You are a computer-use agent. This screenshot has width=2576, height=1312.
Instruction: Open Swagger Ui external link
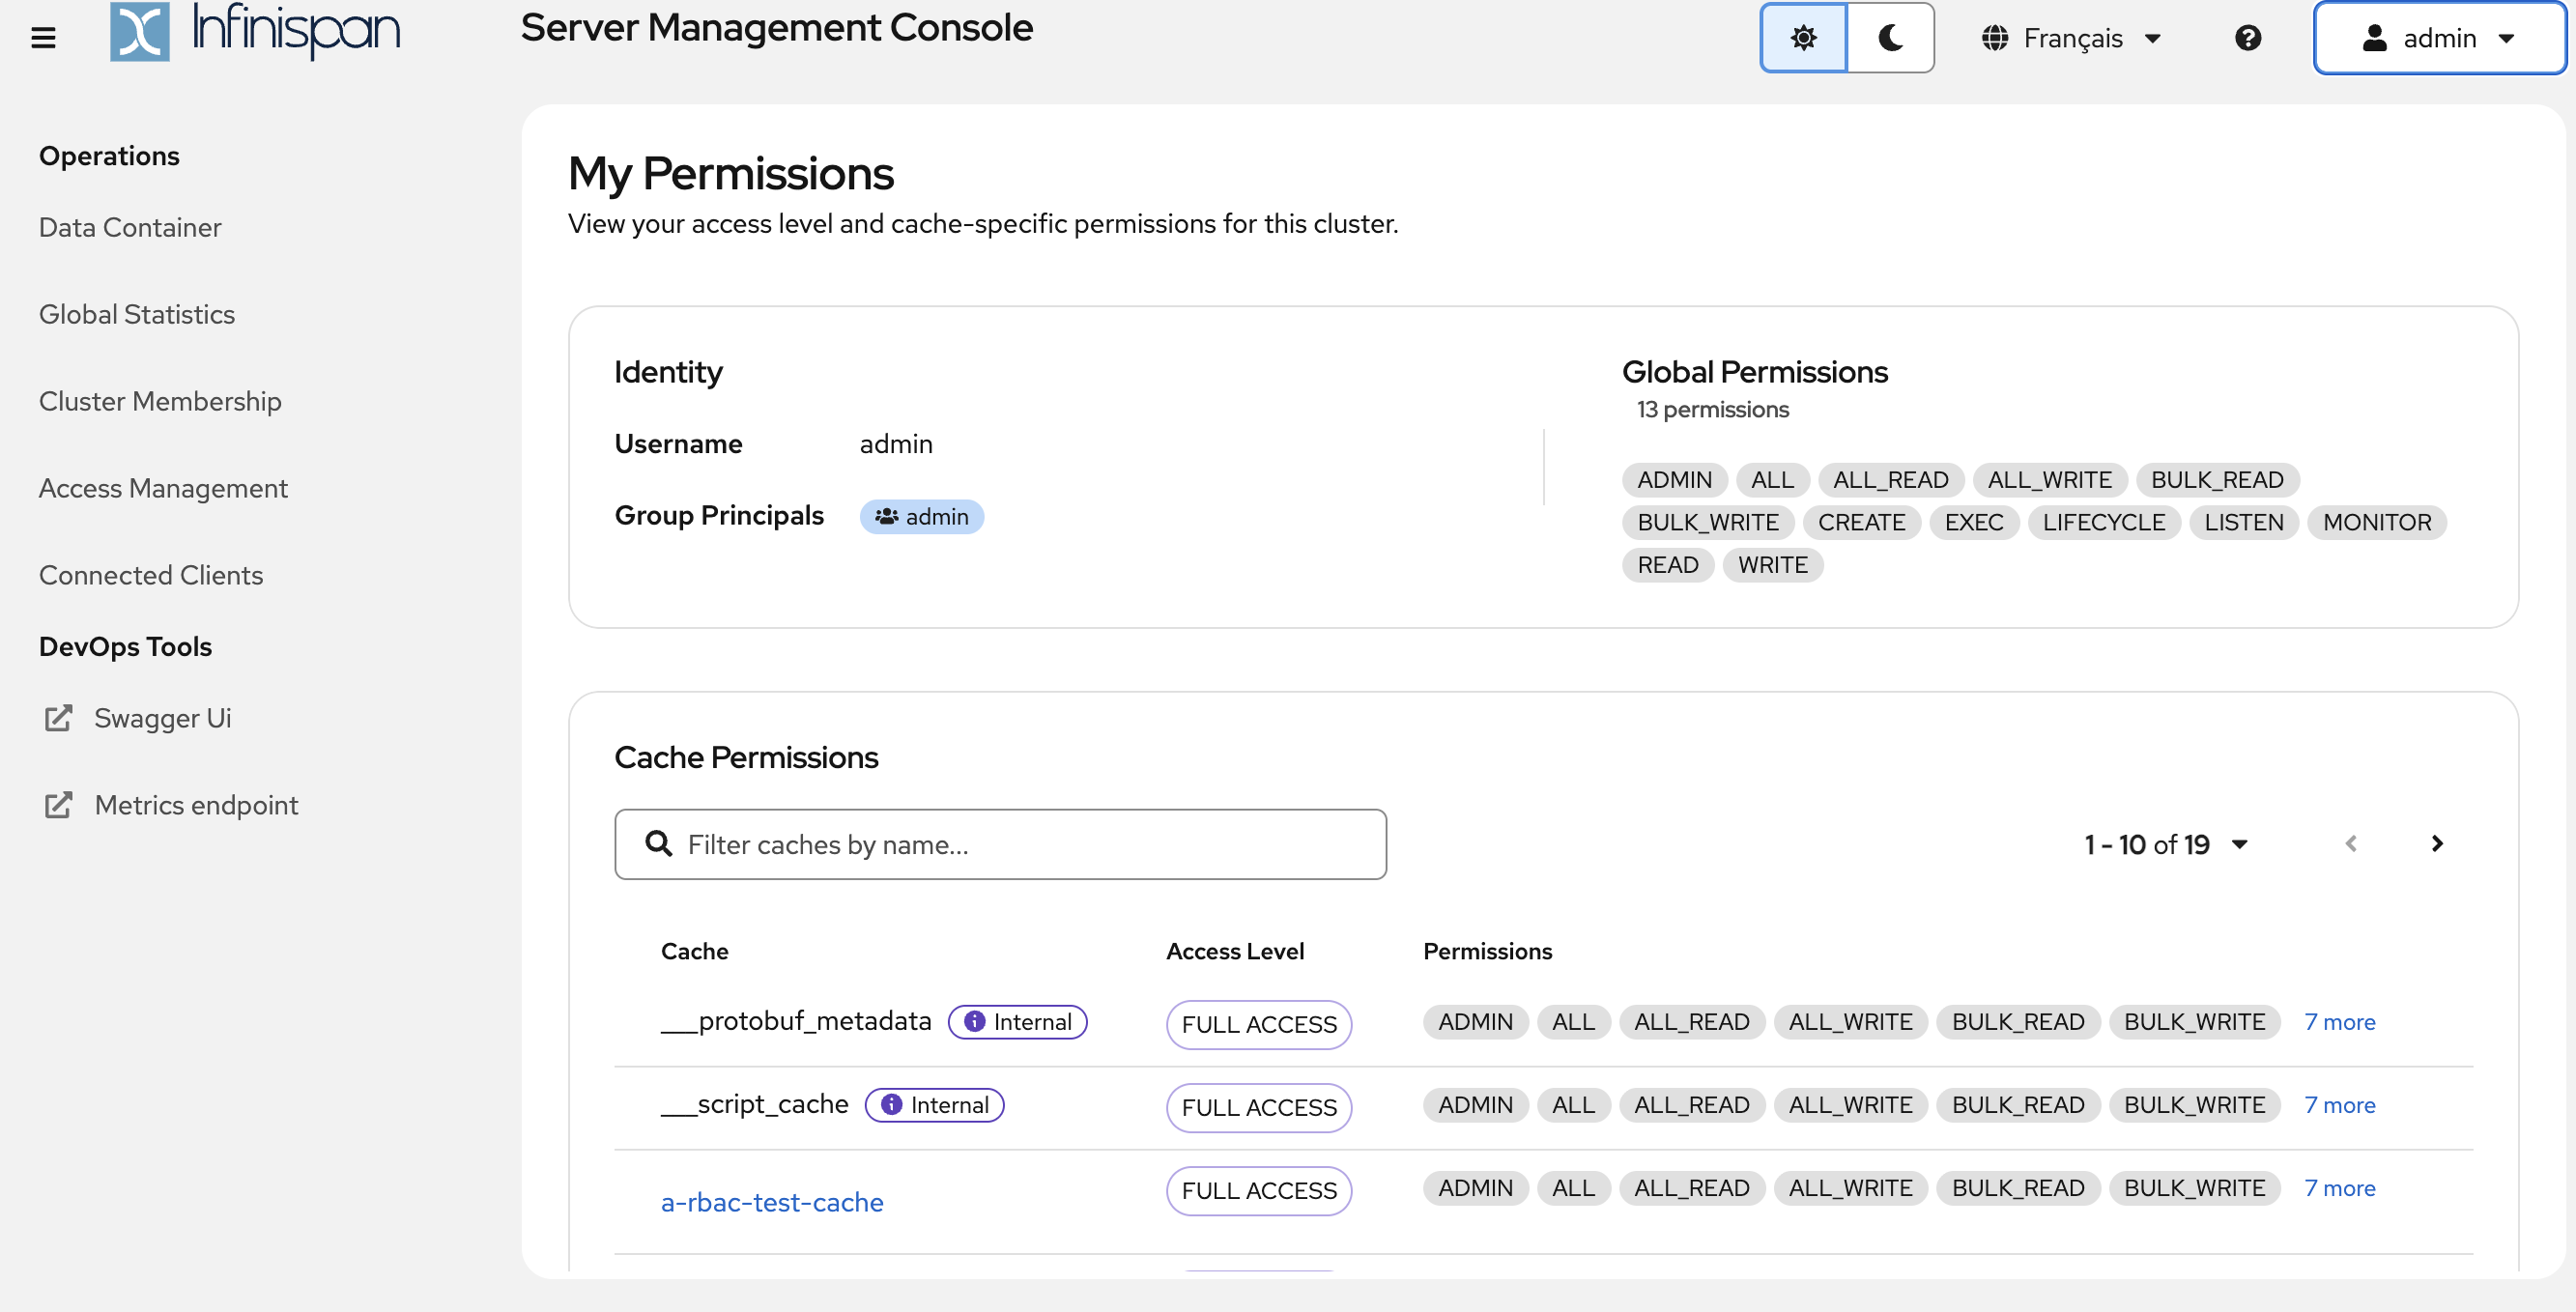pos(162,718)
